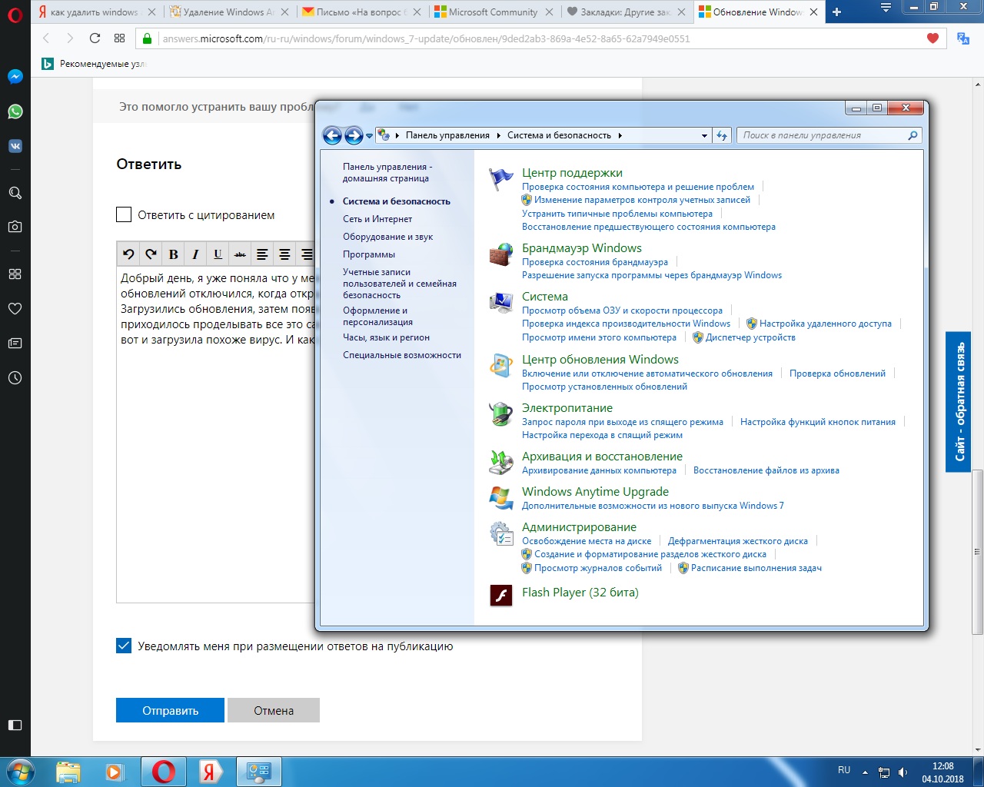Toggle Opera sidebar panel button
The width and height of the screenshot is (984, 787).
pos(15,725)
